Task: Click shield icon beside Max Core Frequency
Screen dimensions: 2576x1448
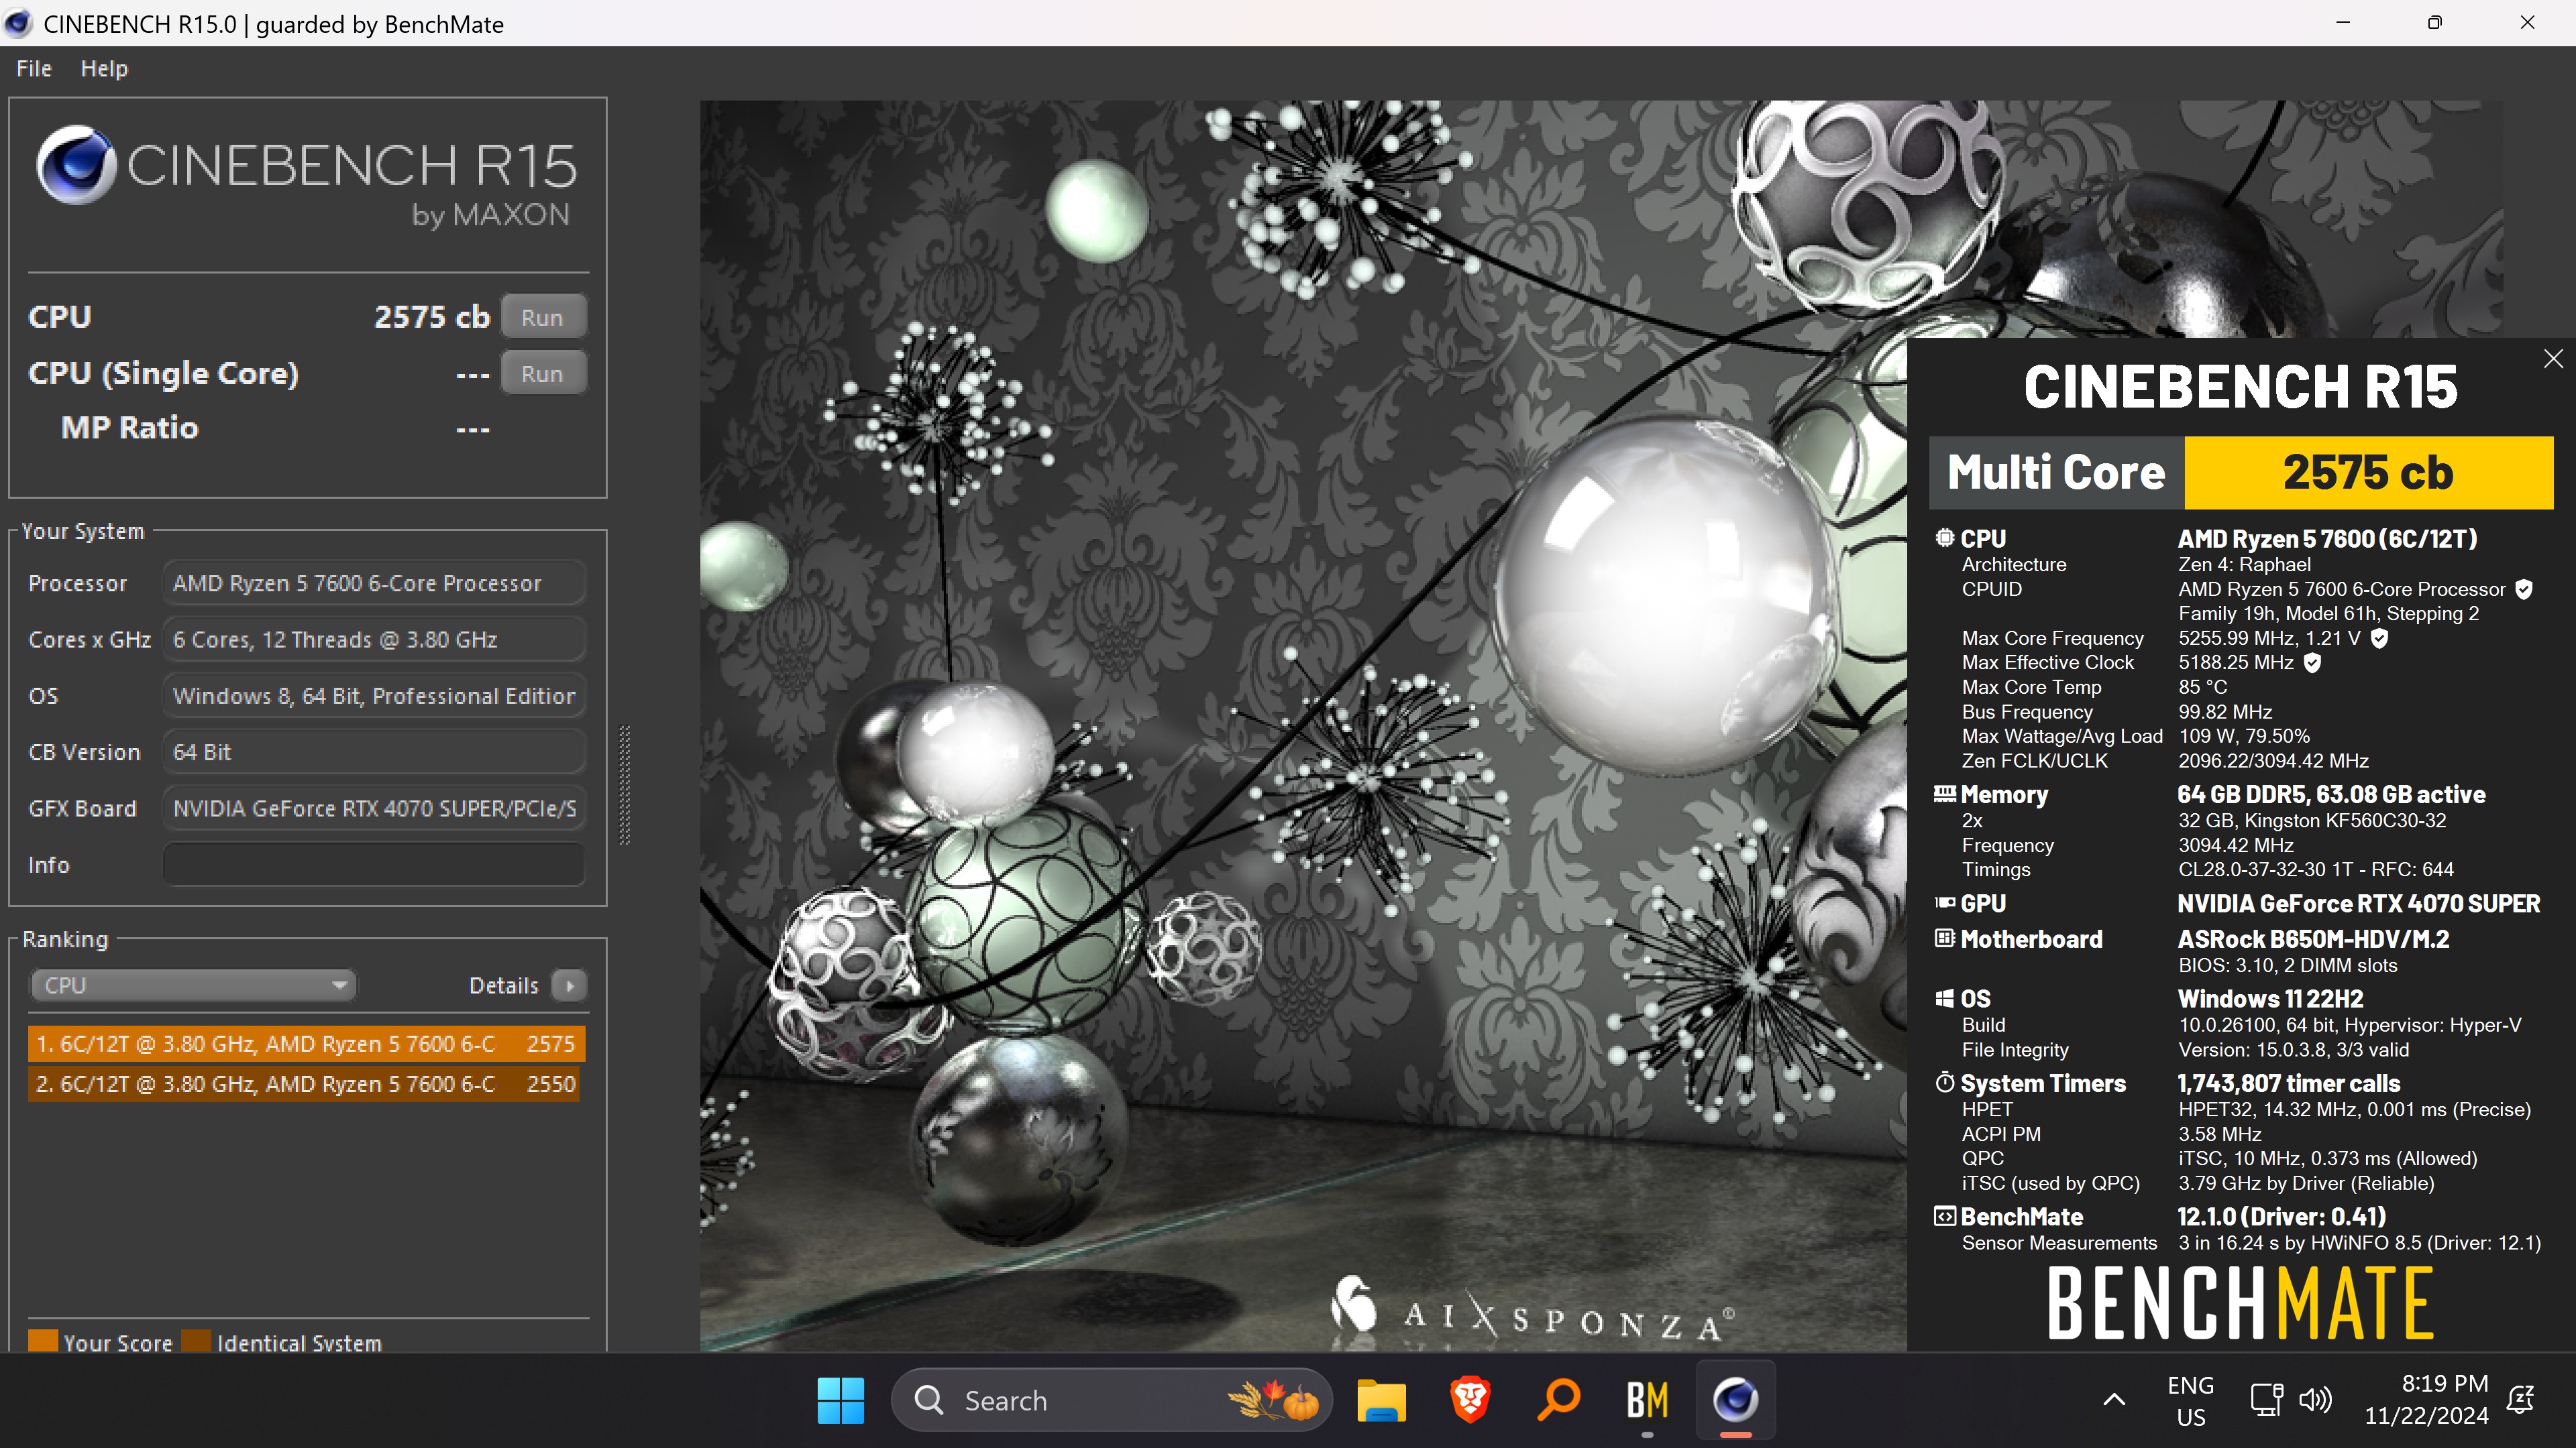Action: click(x=2380, y=639)
